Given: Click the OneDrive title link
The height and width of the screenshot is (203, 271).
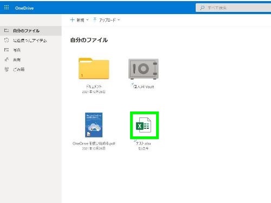Looking at the screenshot, I should click(24, 8).
